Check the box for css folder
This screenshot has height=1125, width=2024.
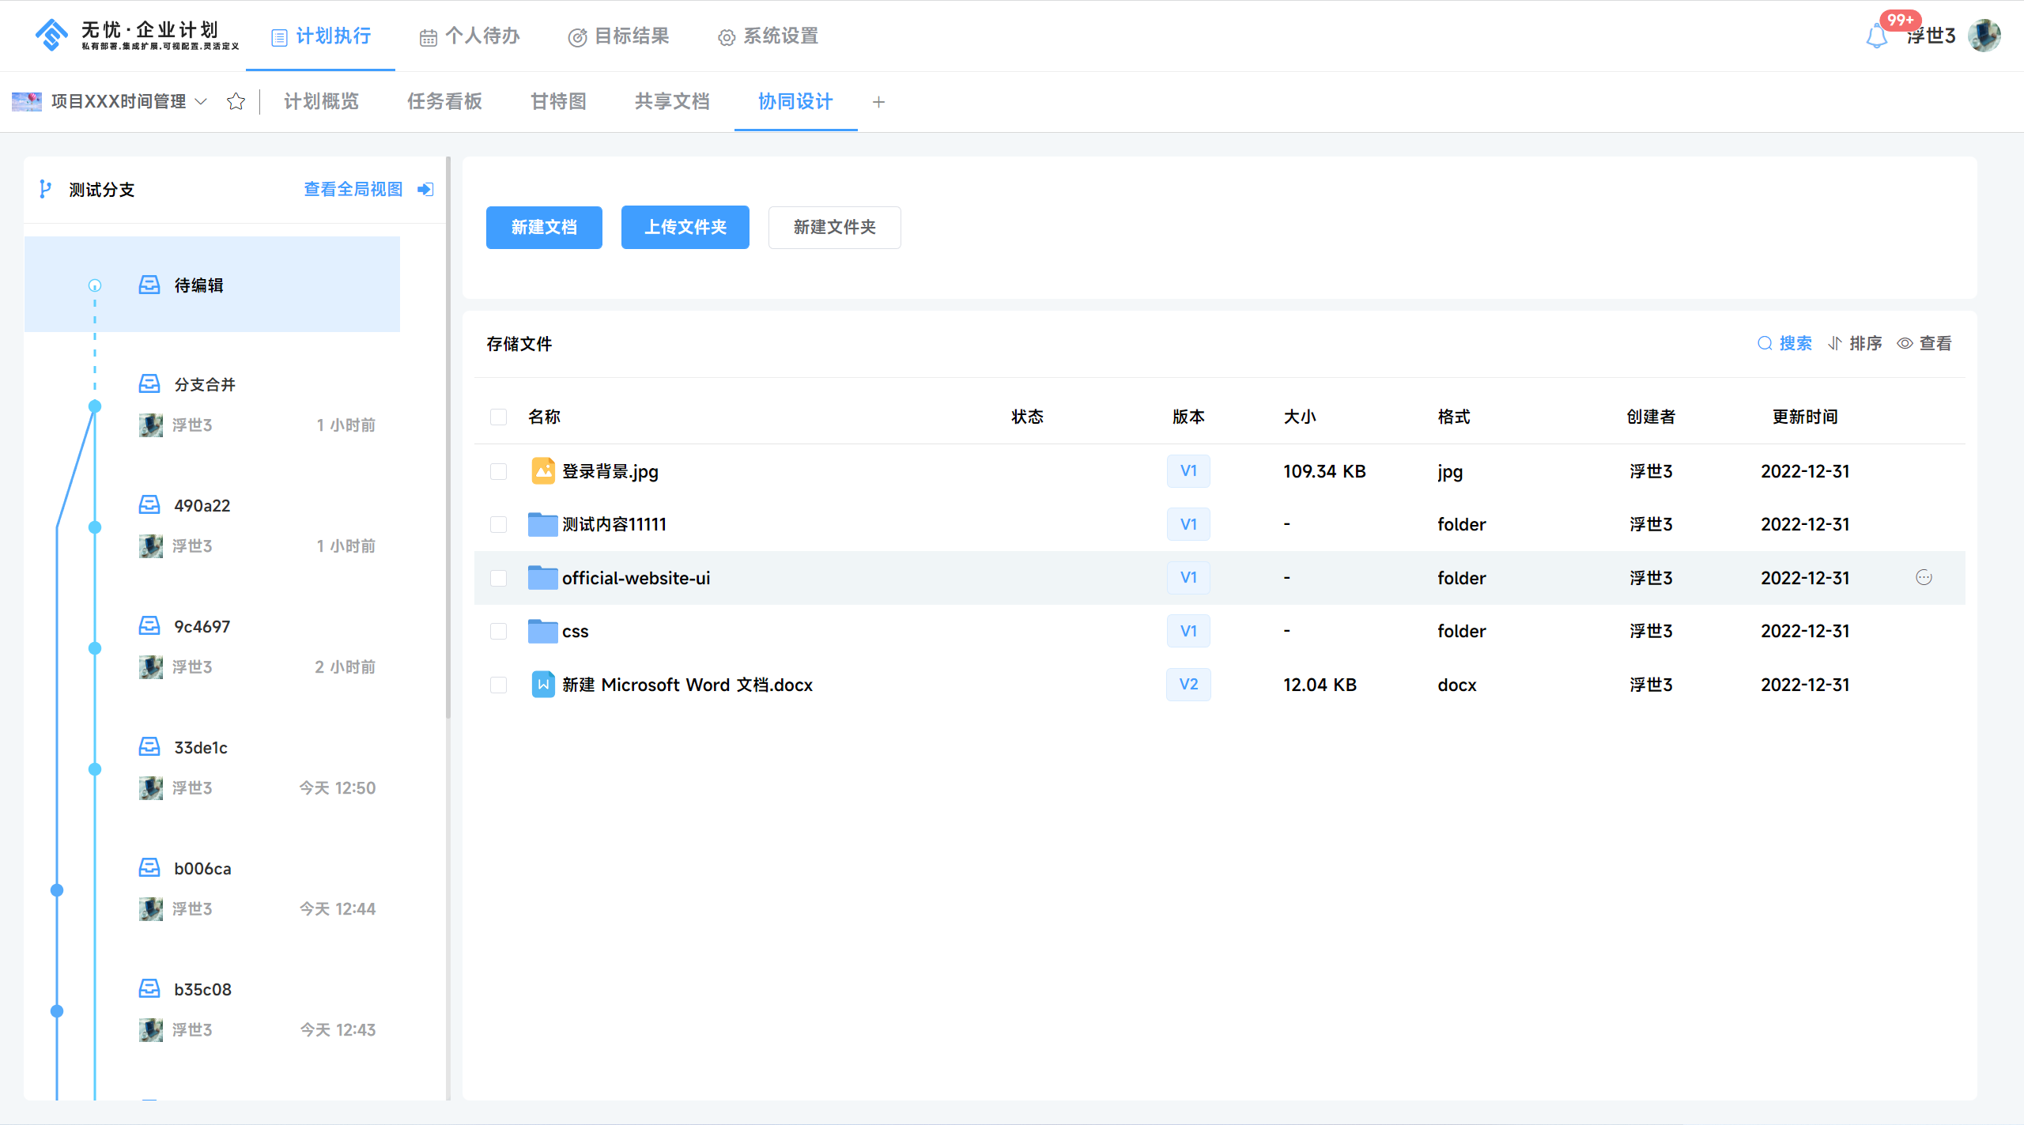tap(498, 631)
